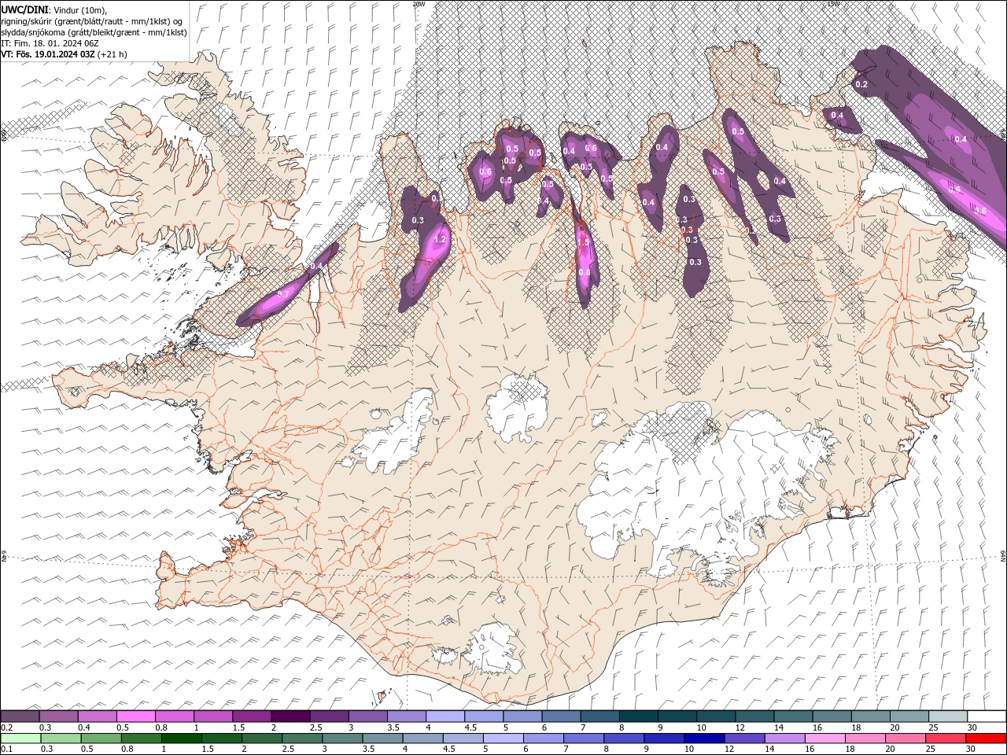Screen dimensions: 1007x755
Task: Click the 'UWC/DINI: Vindur (10m),' title text
Action: 54,9
